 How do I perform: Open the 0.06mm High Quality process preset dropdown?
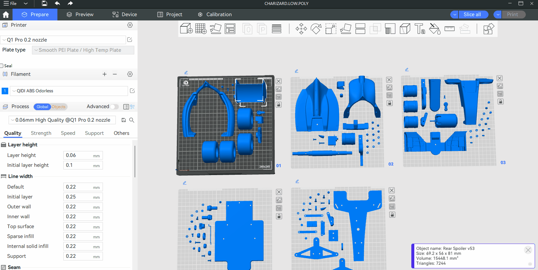pos(62,120)
